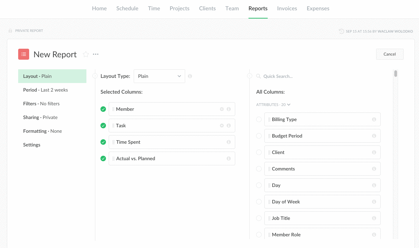
Task: Click info icon next to Layout Type
Action: [x=190, y=76]
